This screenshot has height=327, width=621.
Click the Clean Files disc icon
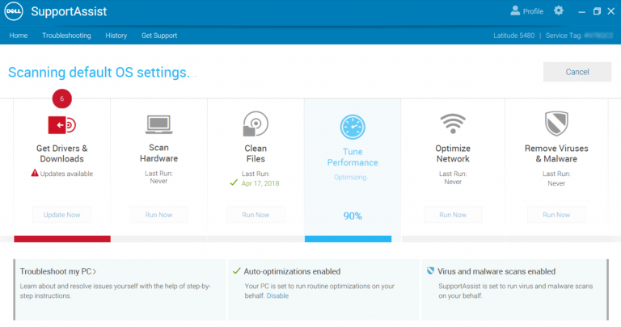256,124
